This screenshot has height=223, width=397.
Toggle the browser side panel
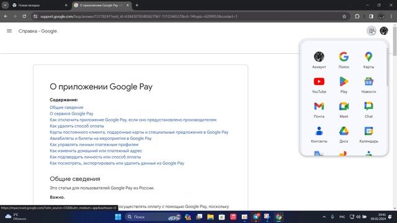371,17
